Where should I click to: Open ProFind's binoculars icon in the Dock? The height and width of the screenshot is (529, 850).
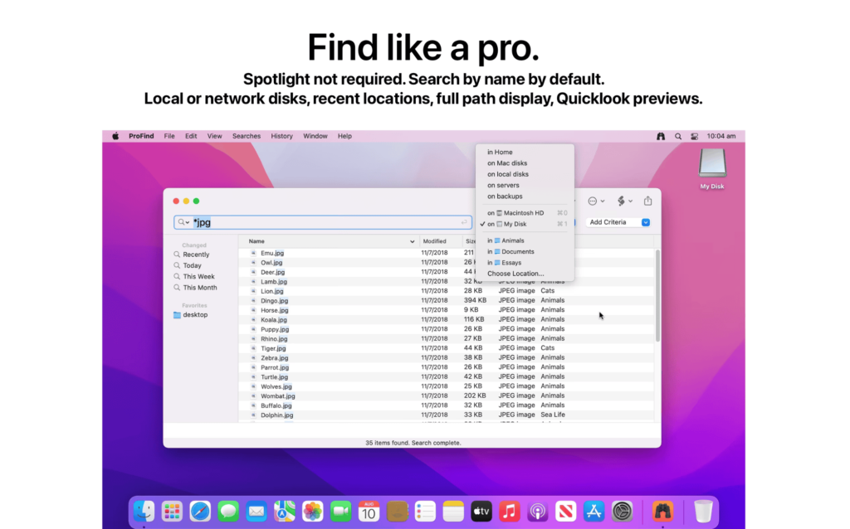[x=662, y=511]
